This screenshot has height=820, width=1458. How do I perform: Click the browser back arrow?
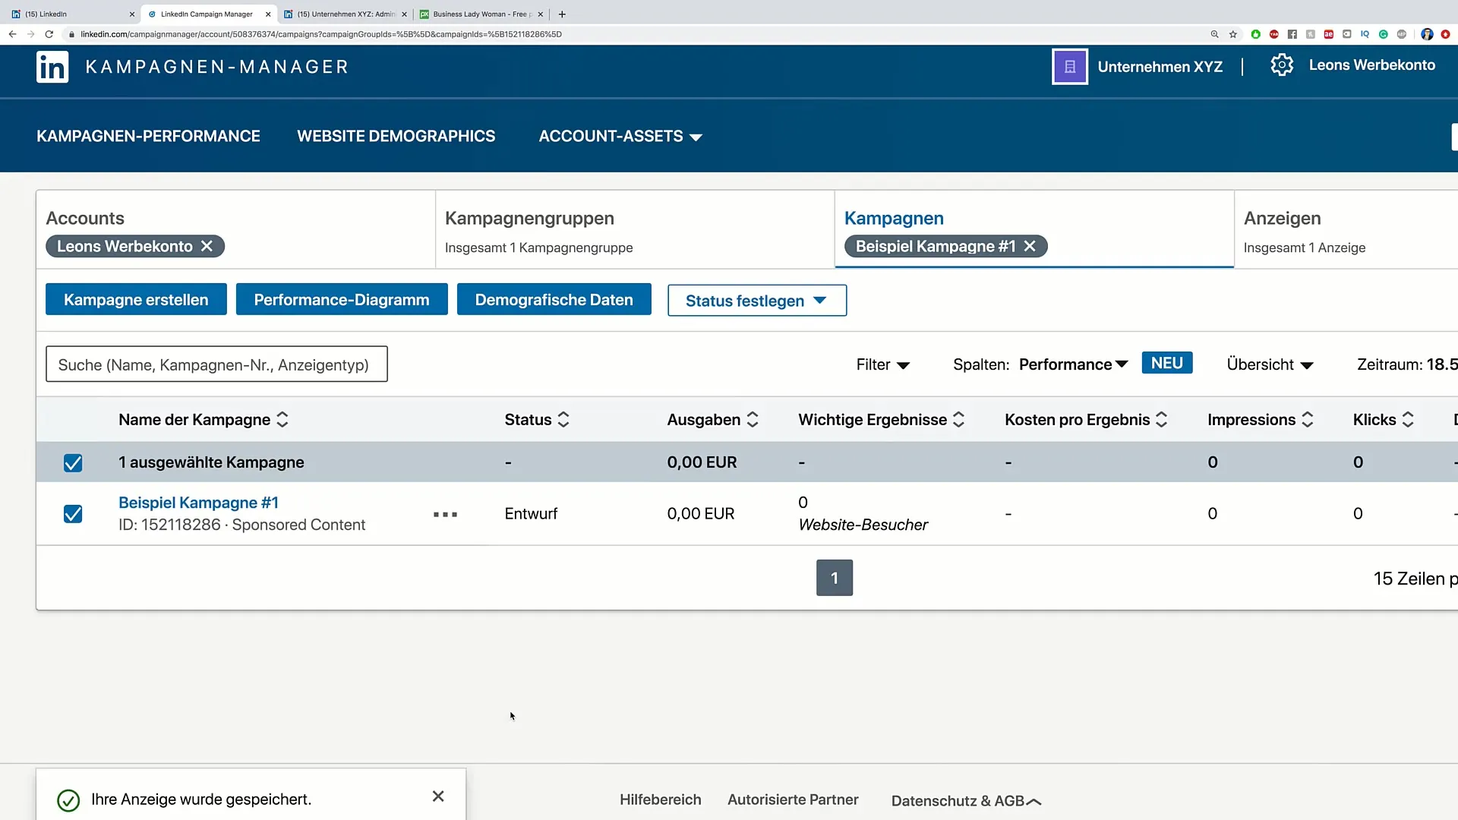(x=12, y=34)
